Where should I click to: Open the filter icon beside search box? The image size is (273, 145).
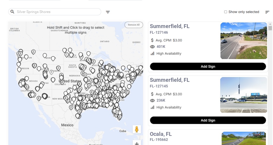(108, 12)
